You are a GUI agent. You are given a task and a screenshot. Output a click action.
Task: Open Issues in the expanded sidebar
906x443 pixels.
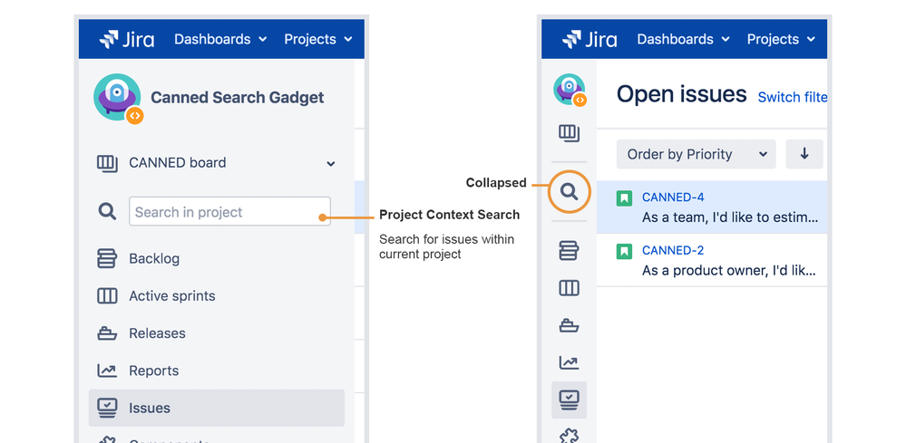coord(216,408)
